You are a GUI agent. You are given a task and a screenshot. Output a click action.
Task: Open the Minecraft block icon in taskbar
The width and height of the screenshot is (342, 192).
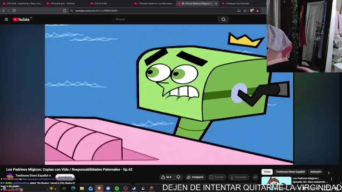[152, 189]
